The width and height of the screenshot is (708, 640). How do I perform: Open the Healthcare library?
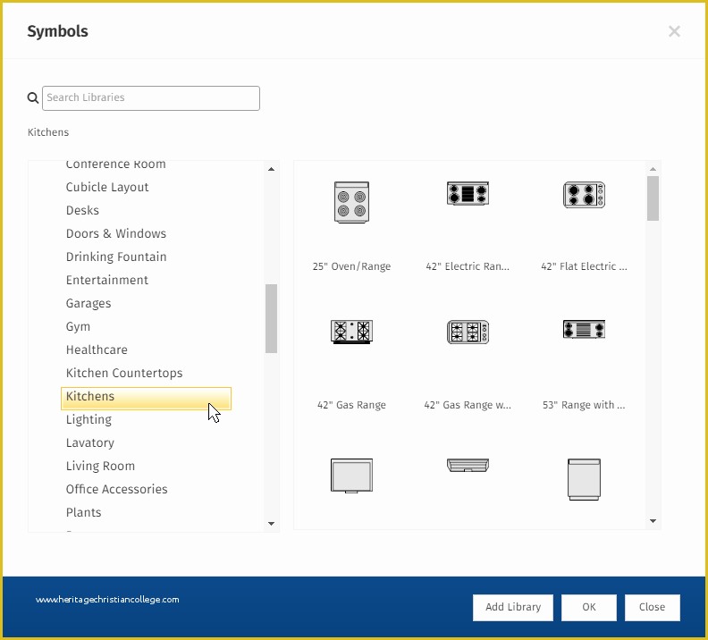pos(97,349)
